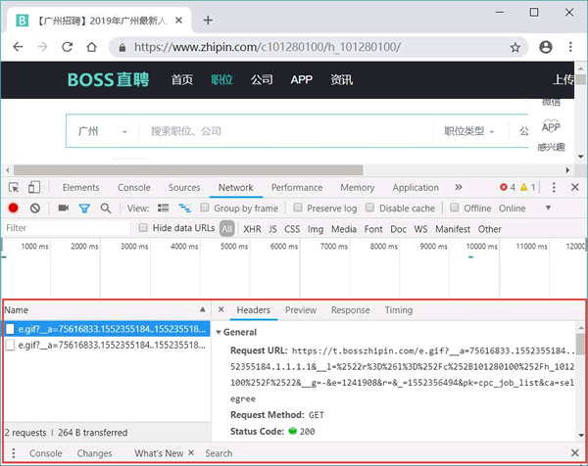588x466 pixels.
Task: Open DevTools customize menu dots
Action: [x=554, y=187]
